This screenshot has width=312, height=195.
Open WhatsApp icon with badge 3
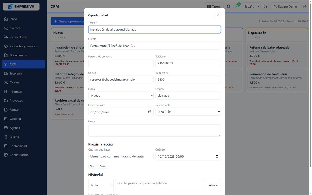[237, 6]
